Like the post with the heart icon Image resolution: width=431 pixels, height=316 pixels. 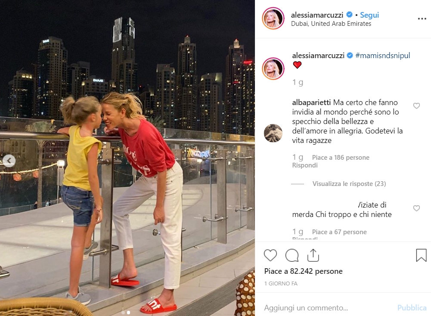270,255
